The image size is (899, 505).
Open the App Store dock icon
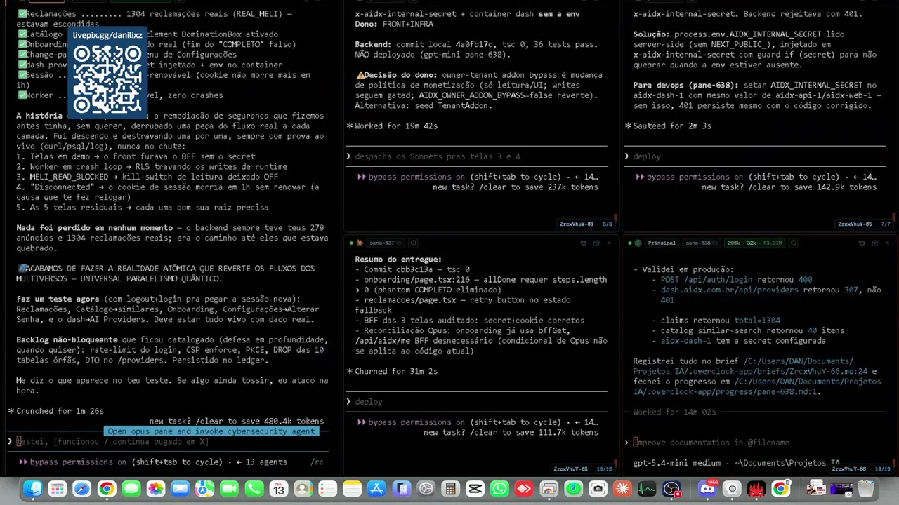coord(376,489)
